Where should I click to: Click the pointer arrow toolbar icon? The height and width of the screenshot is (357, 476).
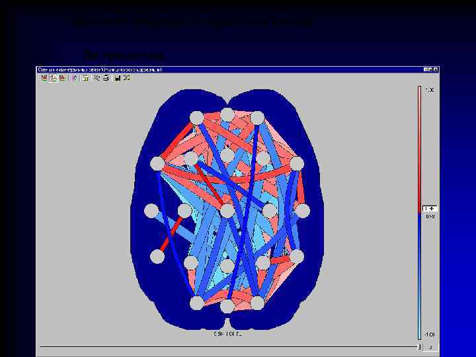(75, 78)
